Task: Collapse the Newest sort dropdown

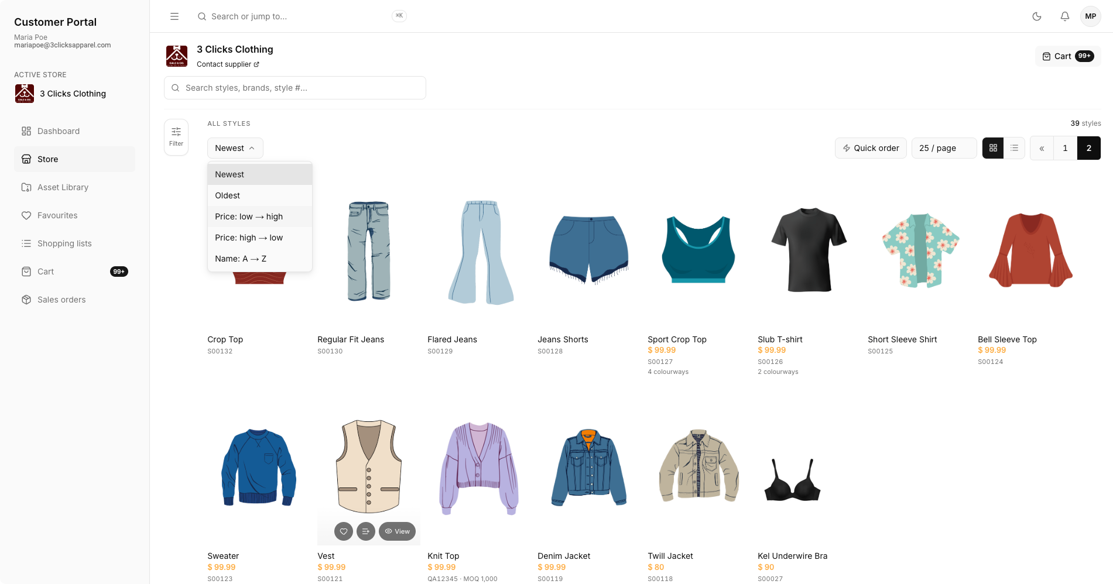Action: coord(235,148)
